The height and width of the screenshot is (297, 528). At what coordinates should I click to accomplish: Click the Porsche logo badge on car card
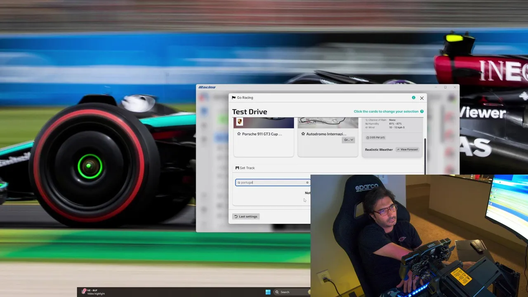click(240, 122)
